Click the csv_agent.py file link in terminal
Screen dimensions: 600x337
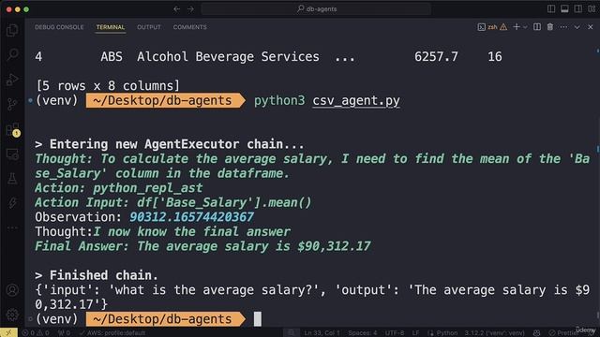pos(356,100)
